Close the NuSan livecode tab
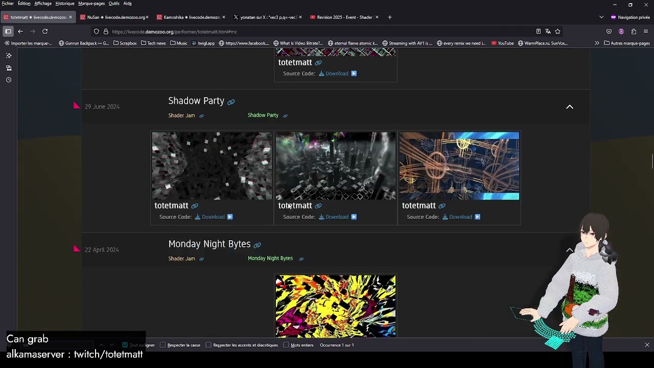Screen dimensions: 654x368 click(147, 17)
